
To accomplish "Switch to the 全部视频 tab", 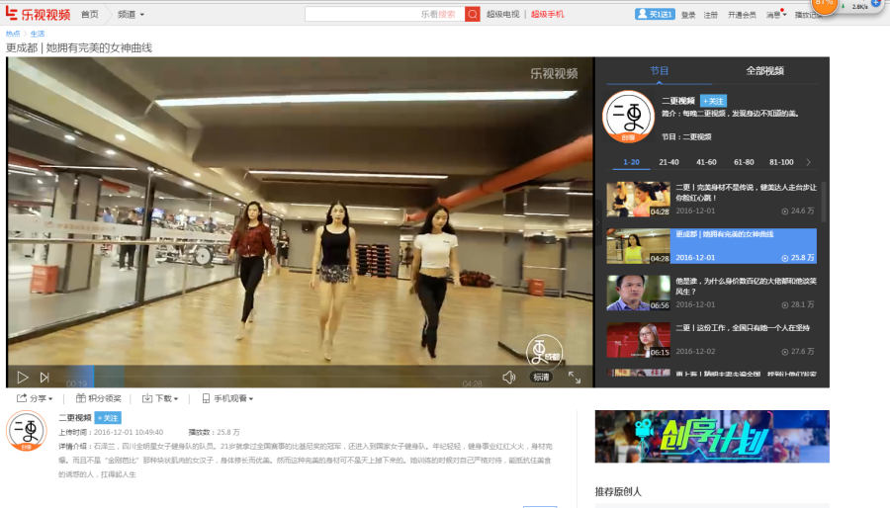I will (x=764, y=71).
